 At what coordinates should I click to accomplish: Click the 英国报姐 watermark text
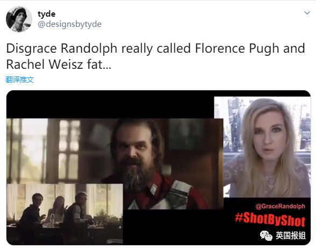pyautogui.click(x=290, y=235)
